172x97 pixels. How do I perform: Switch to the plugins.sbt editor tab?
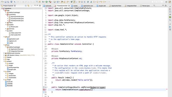pos(102,6)
